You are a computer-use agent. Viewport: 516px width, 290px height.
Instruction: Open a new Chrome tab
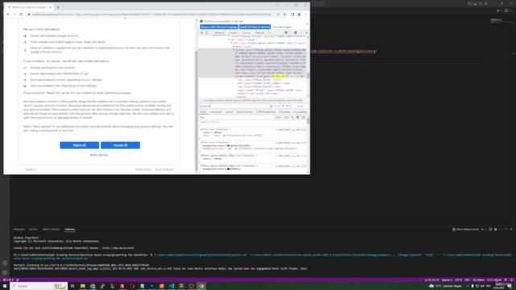click(x=58, y=7)
